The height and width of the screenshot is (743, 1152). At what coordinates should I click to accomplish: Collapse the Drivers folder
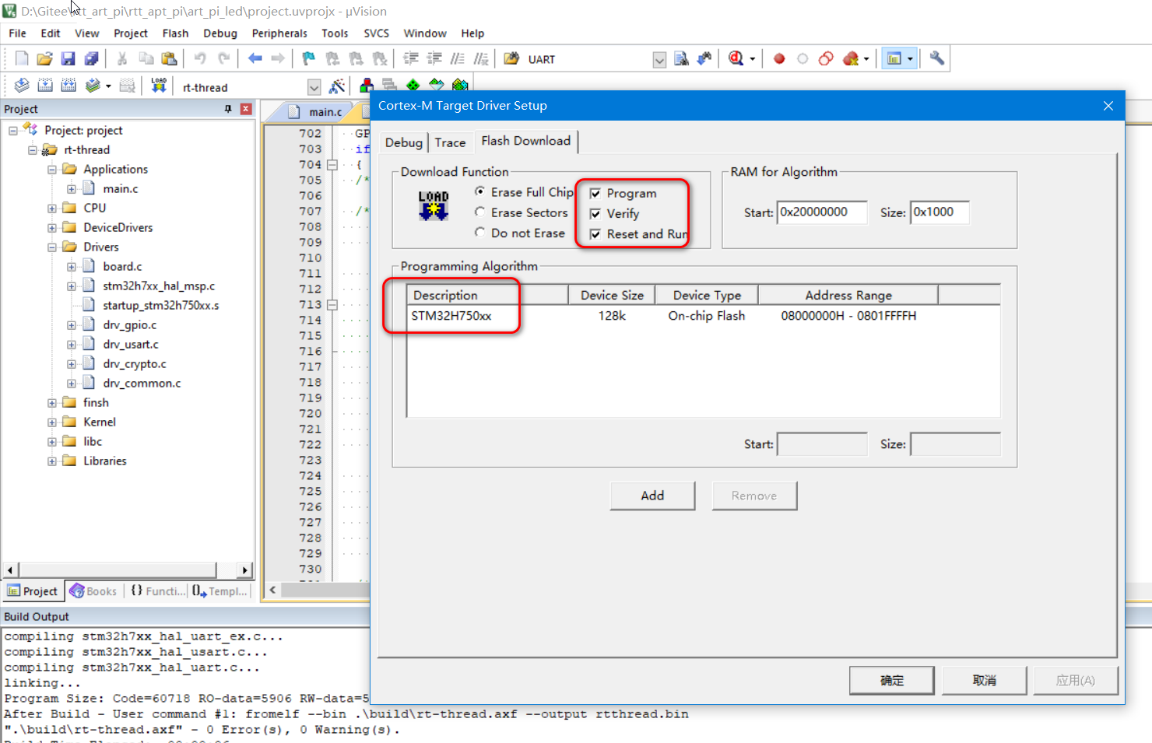(x=52, y=247)
